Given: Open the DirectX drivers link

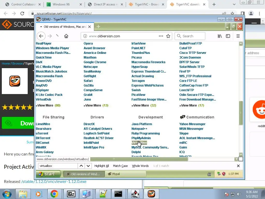Looking at the screenshot, I should point(89,124).
